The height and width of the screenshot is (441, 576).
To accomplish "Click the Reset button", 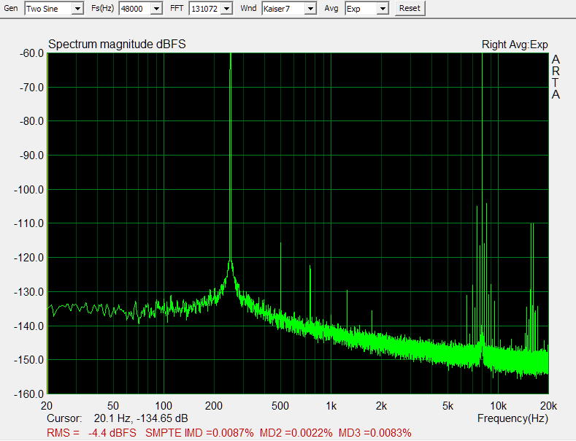I will [410, 9].
